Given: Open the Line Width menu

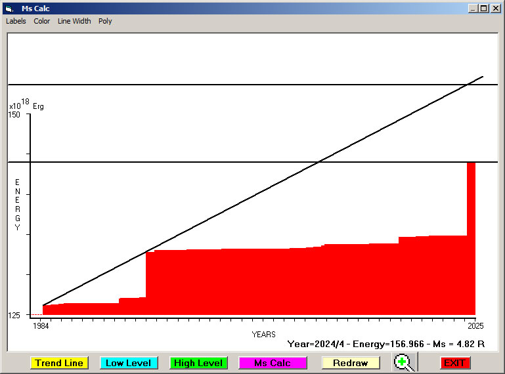Looking at the screenshot, I should (74, 21).
